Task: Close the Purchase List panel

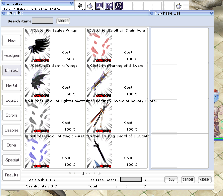Action: click(211, 13)
